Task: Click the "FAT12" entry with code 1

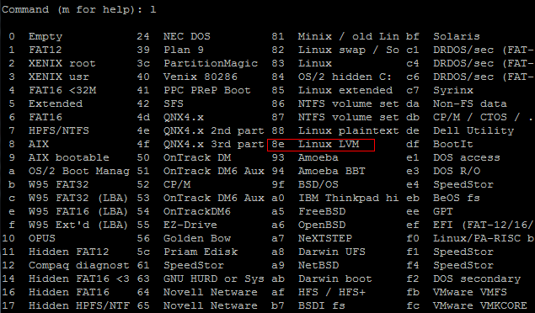Action: coord(45,50)
